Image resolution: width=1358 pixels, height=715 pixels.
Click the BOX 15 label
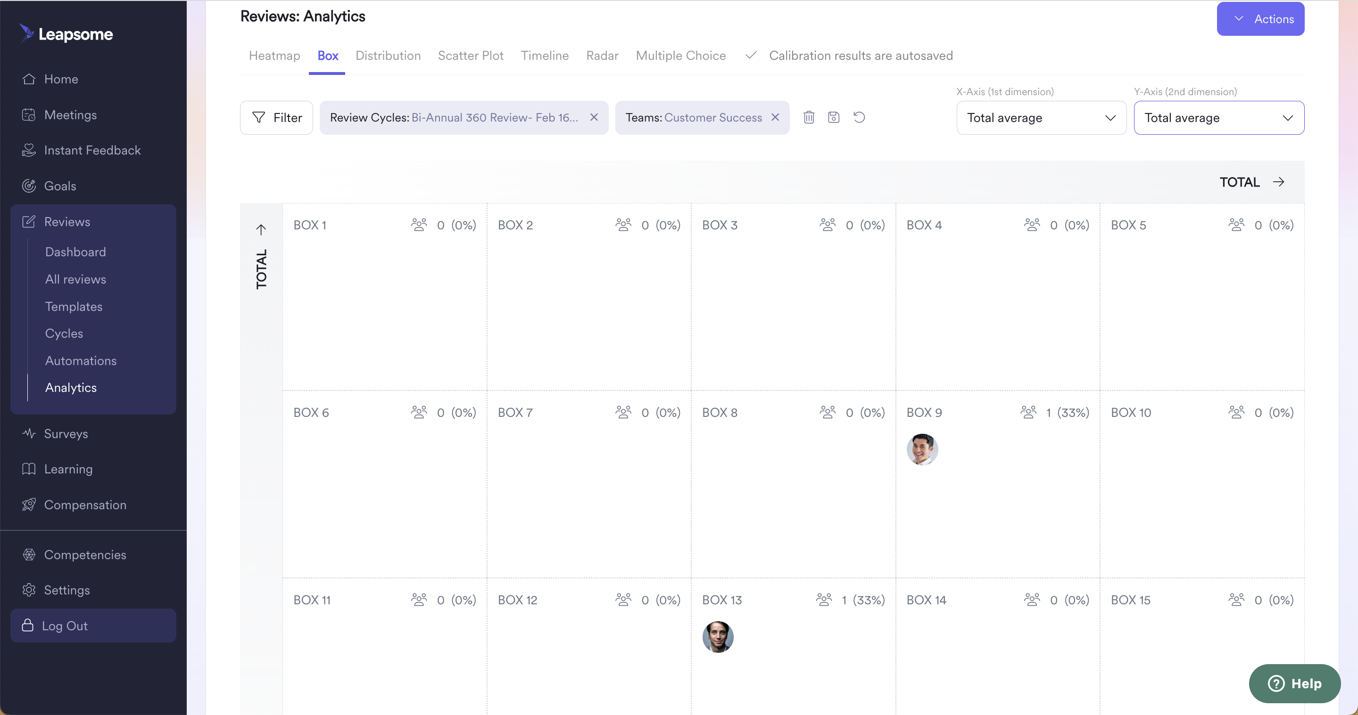[1130, 600]
